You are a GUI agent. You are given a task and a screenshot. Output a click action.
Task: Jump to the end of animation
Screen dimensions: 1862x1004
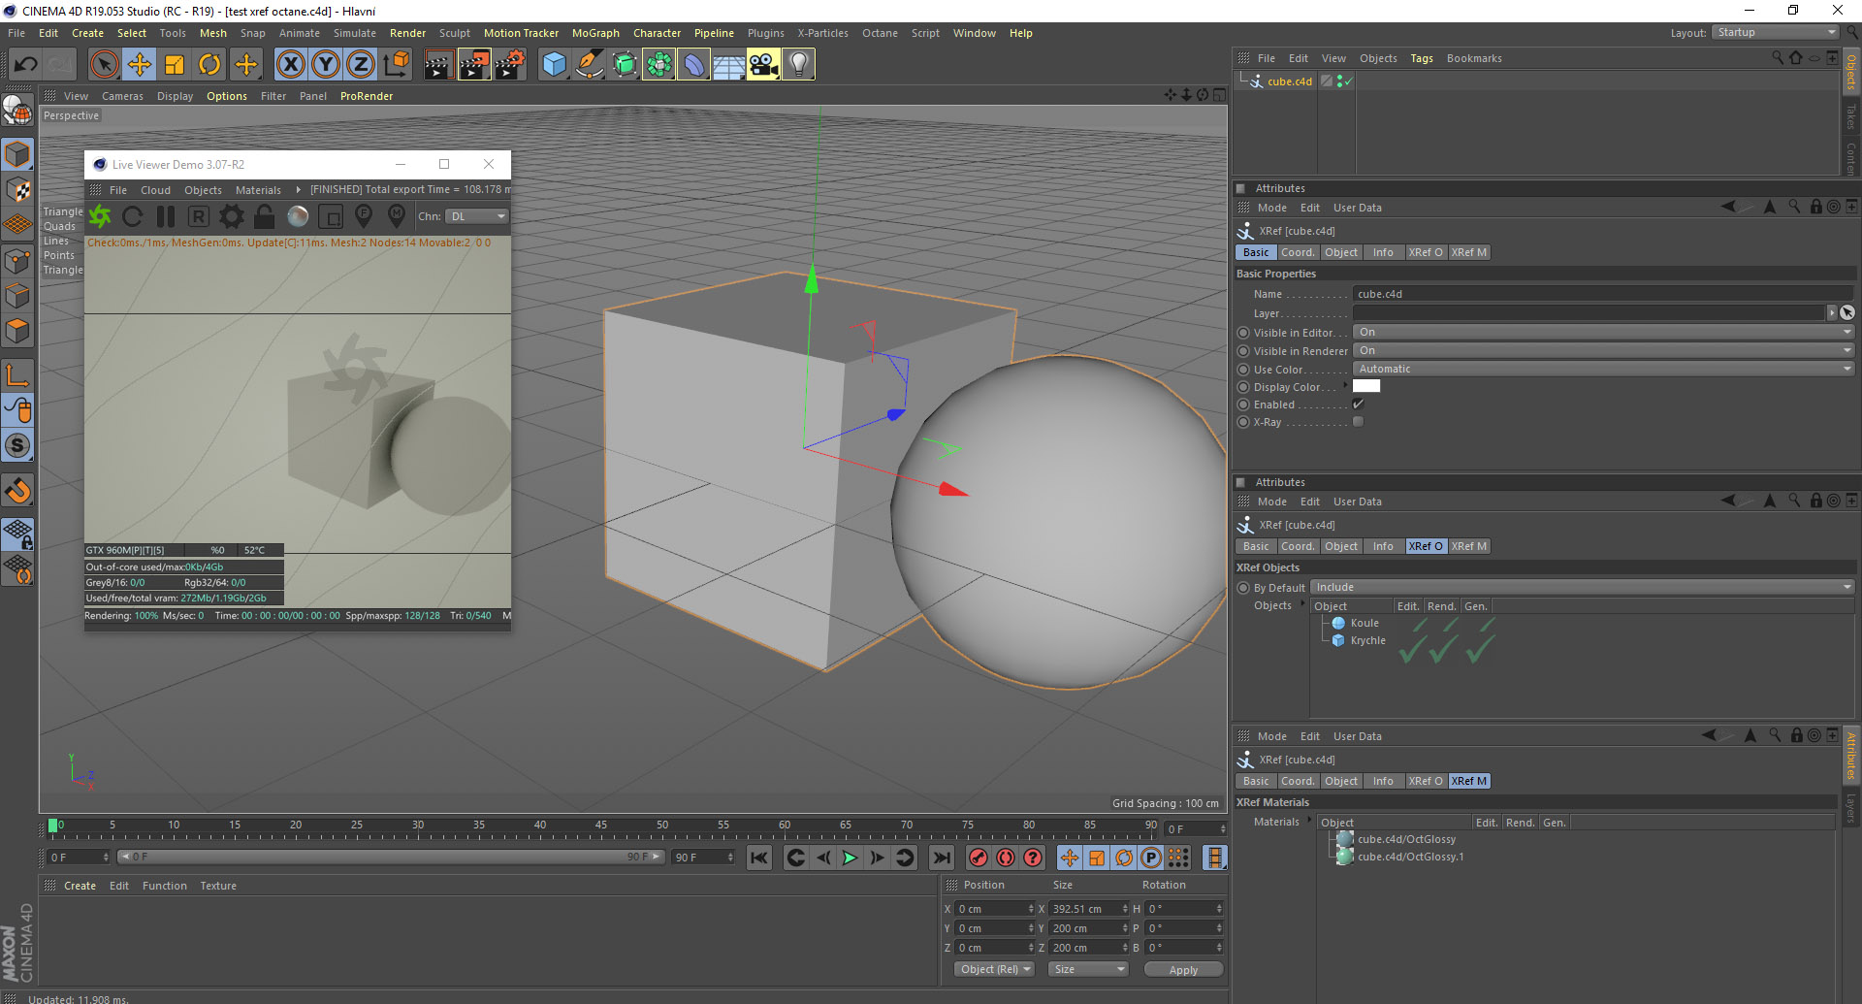pos(941,858)
